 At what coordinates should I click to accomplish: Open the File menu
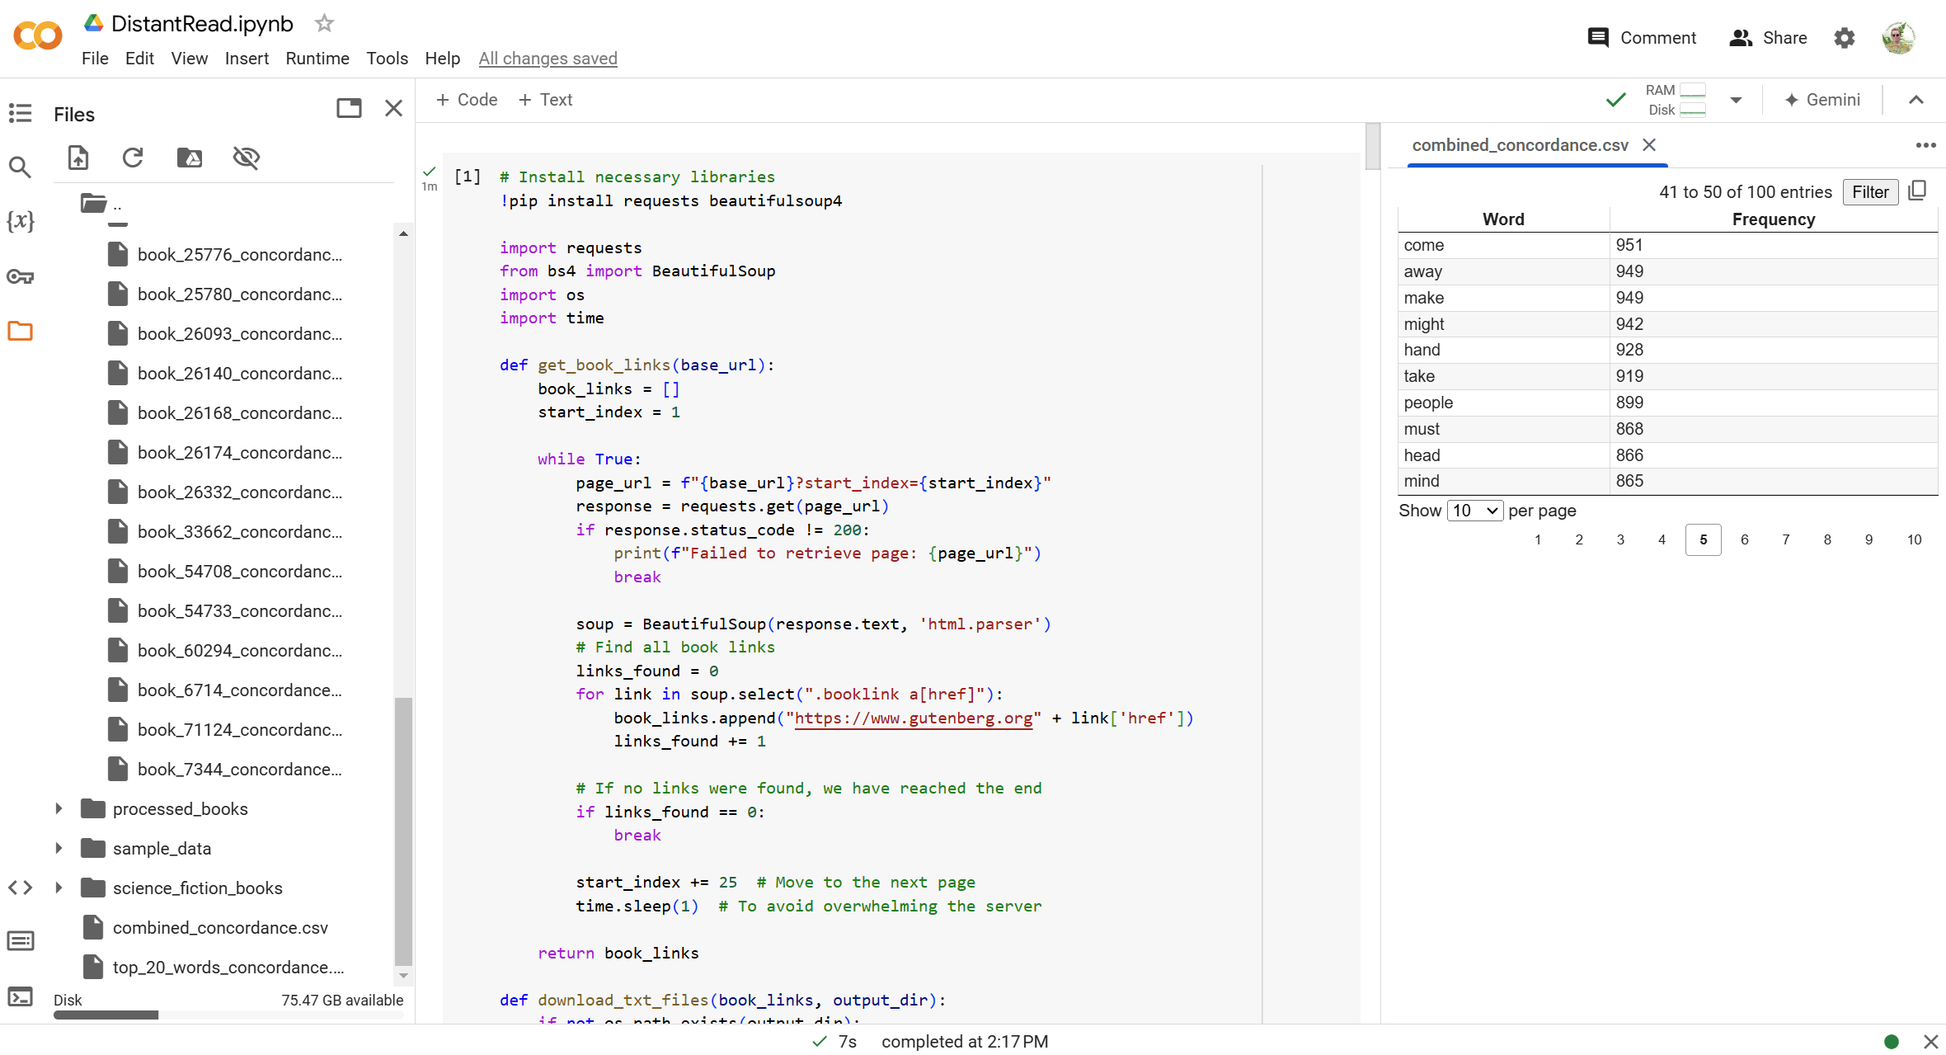click(95, 59)
